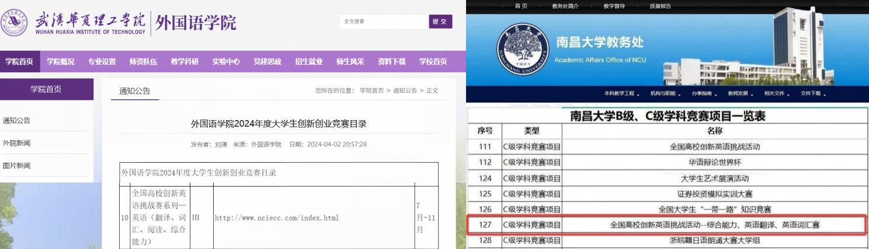This screenshot has height=249, width=869.
Task: Click 首页 in Nanchang top bar
Action: [x=521, y=6]
